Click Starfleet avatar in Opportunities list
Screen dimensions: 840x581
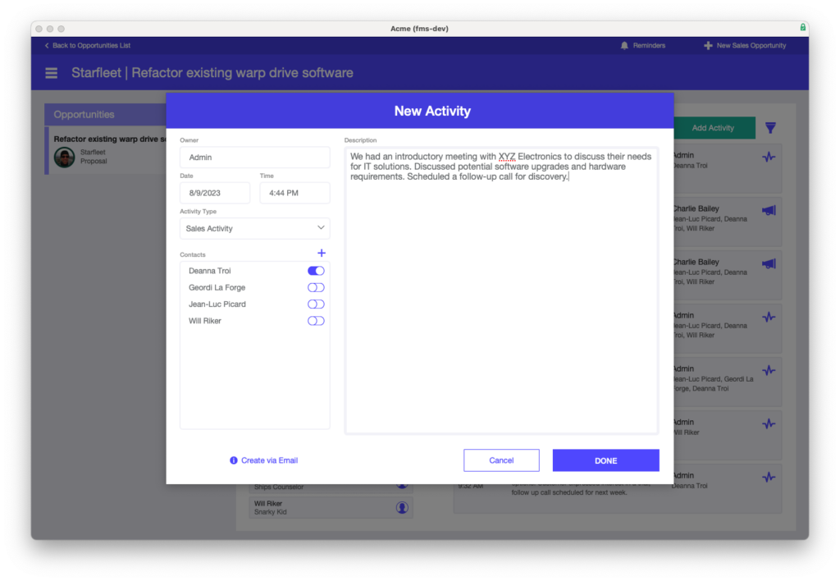click(x=65, y=157)
